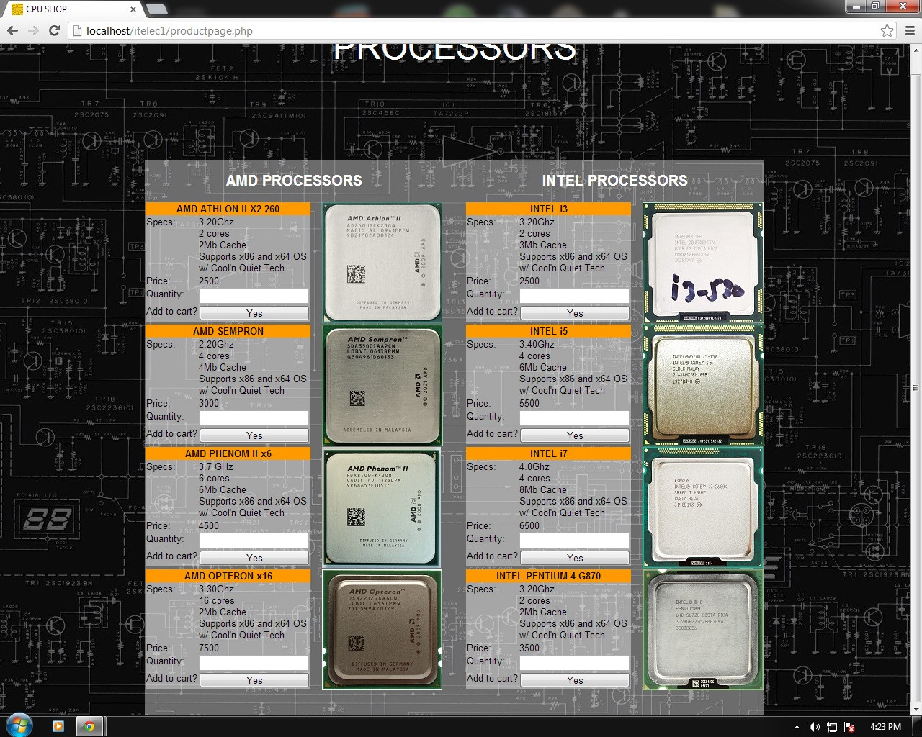Screen dimensions: 922x737
Task: Open the media player taskbar icon
Action: (x=58, y=726)
